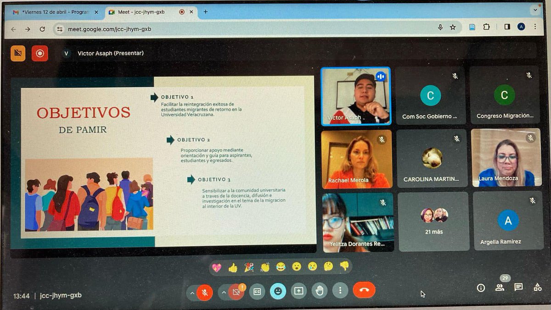
Task: Toggle the emoji reactions bar
Action: pos(278,291)
